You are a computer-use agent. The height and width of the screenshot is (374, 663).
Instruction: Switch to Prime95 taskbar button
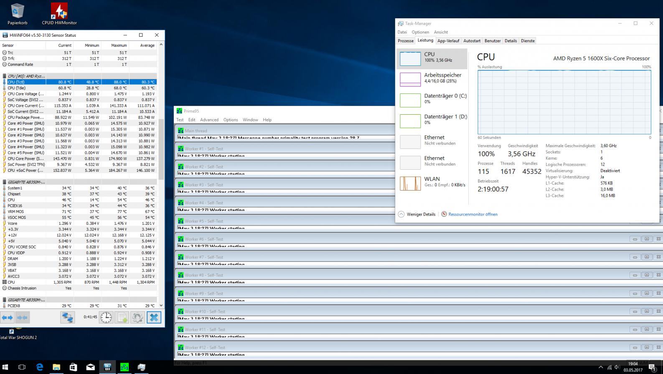(124, 367)
